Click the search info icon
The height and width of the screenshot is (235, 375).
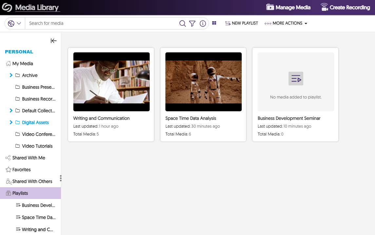coord(203,23)
